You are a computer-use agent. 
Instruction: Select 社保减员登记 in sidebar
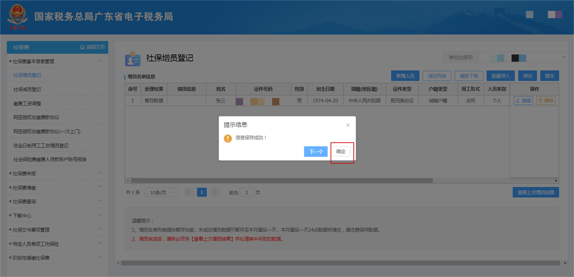click(27, 89)
